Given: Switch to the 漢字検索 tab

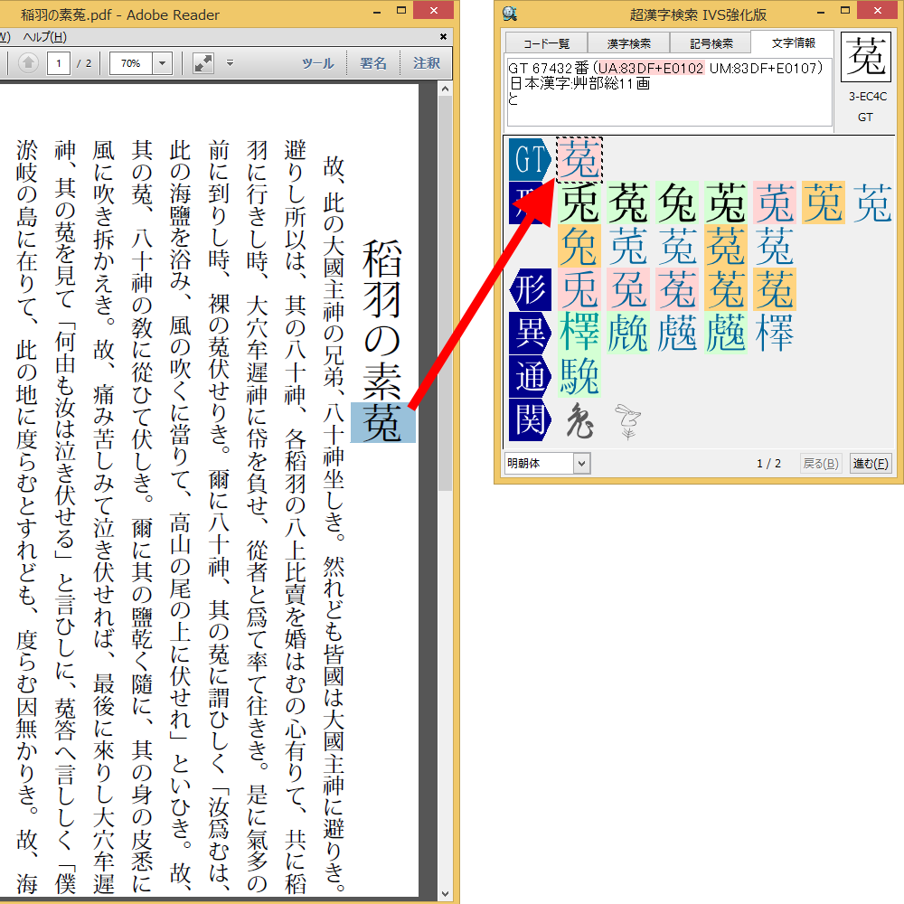Looking at the screenshot, I should coord(629,43).
